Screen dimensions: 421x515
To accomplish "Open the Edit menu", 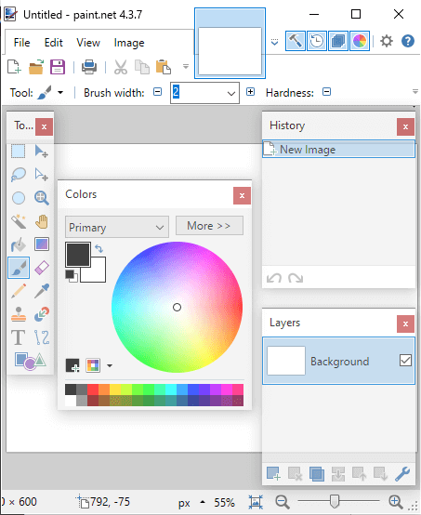I will pyautogui.click(x=54, y=43).
